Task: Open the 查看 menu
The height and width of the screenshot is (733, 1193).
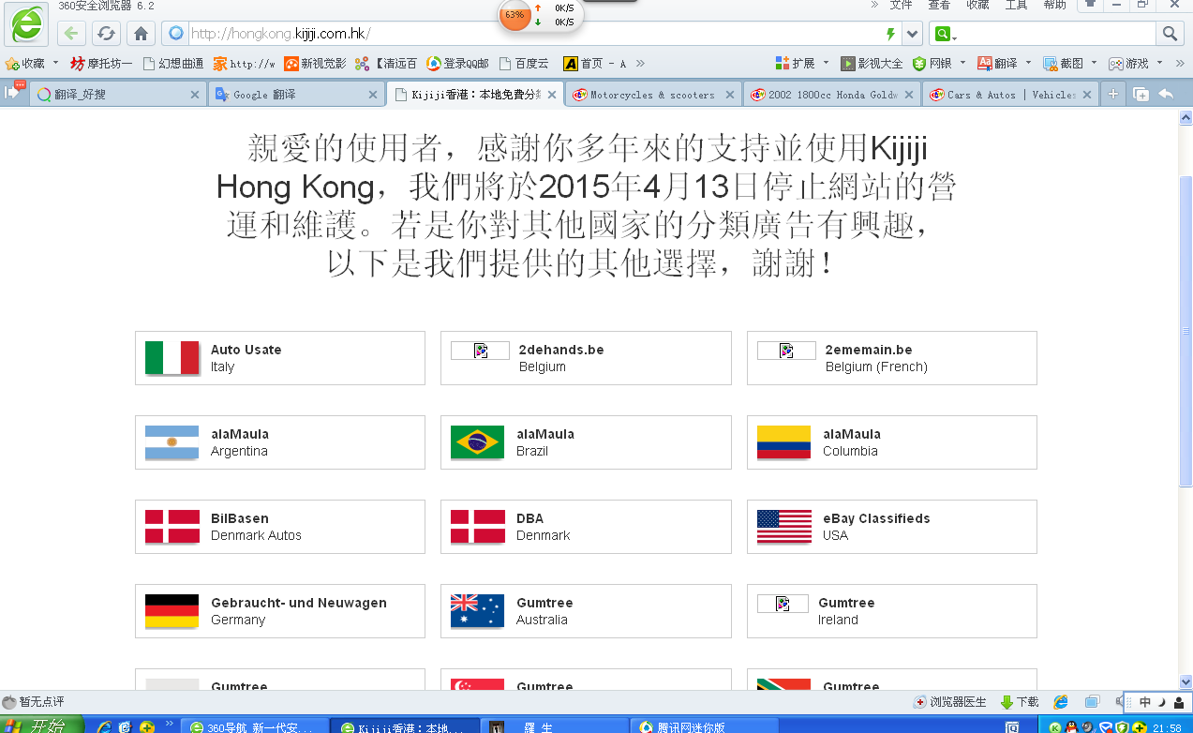Action: point(939,5)
